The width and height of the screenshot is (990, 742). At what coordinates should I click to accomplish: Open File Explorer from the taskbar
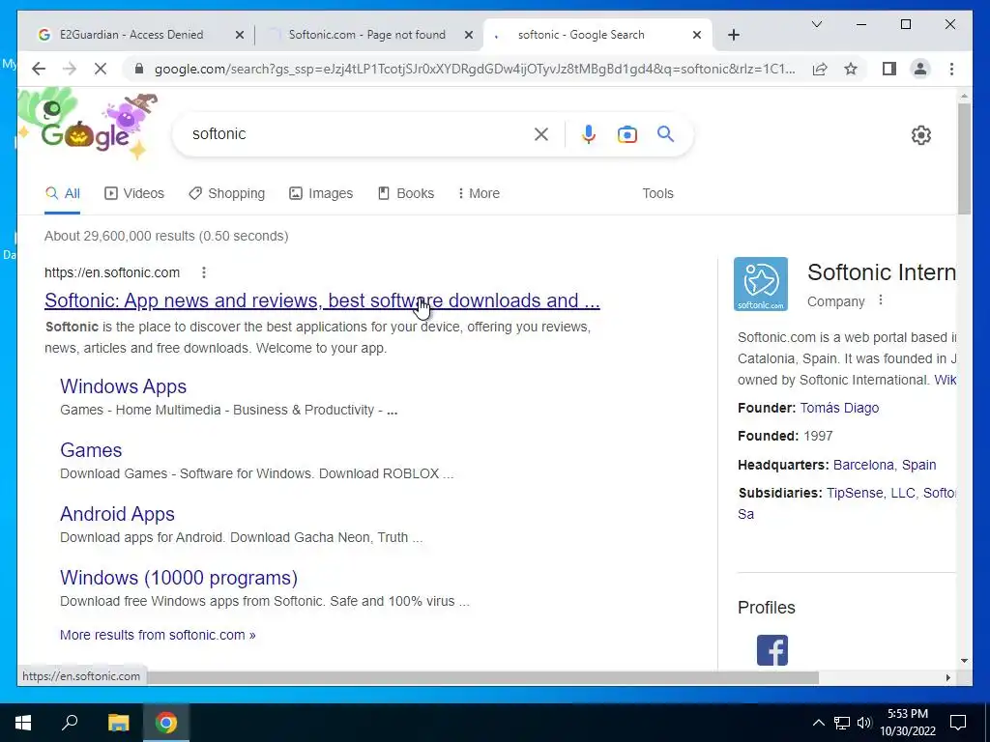(118, 723)
